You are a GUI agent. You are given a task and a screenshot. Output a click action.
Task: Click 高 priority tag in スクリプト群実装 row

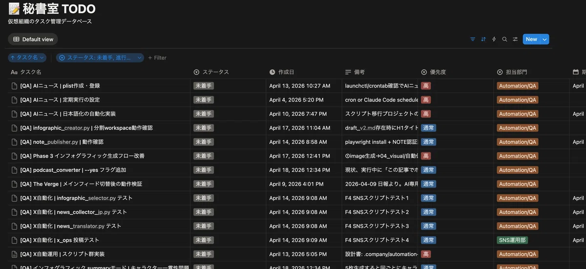click(426, 254)
